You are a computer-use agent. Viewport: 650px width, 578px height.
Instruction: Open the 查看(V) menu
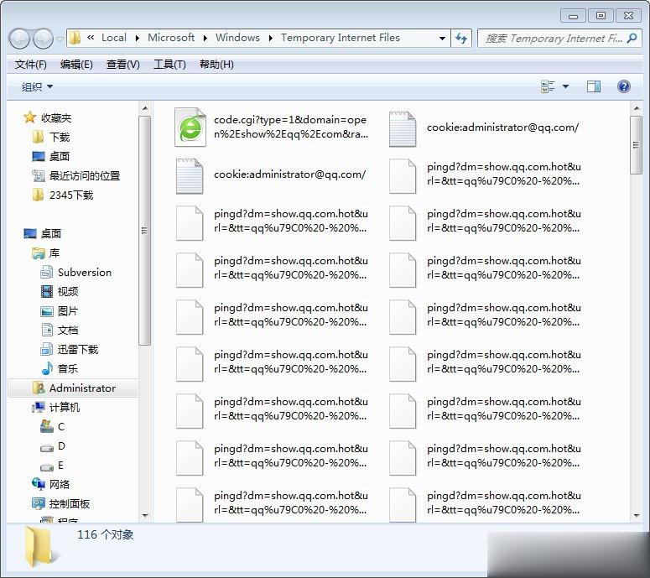pos(122,65)
